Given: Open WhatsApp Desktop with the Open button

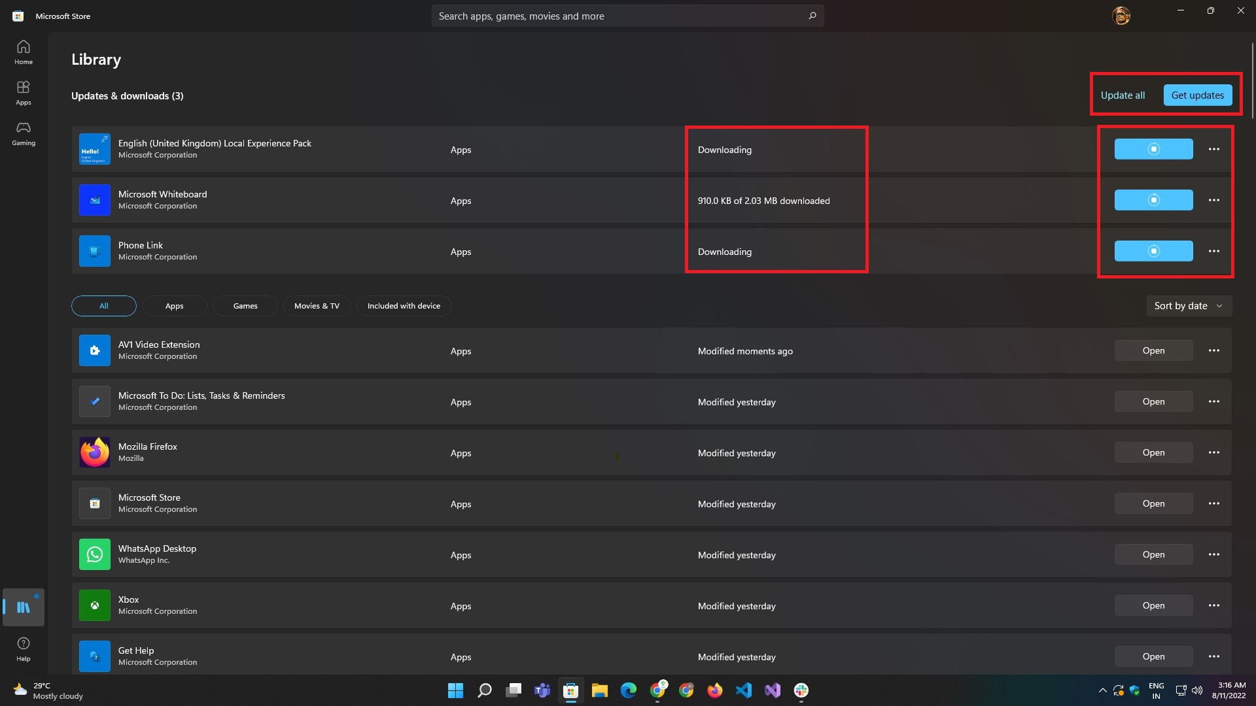Looking at the screenshot, I should click(1153, 554).
